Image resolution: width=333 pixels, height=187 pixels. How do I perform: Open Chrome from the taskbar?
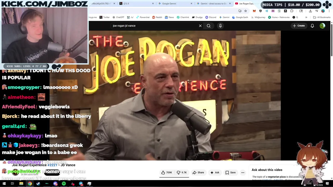tap(30, 184)
